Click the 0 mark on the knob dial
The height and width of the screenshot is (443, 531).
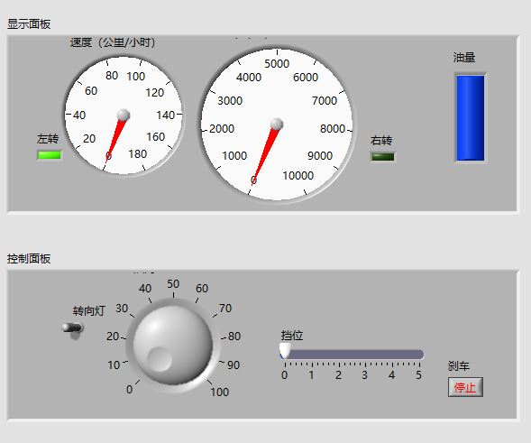pyautogui.click(x=129, y=390)
